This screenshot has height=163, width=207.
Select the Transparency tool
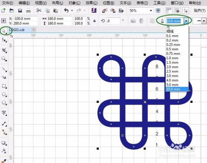pyautogui.click(x=4, y=151)
